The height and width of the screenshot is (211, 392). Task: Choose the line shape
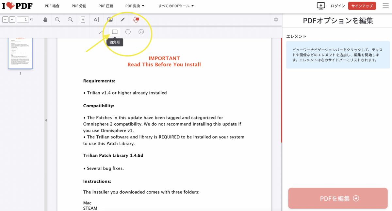pos(101,32)
